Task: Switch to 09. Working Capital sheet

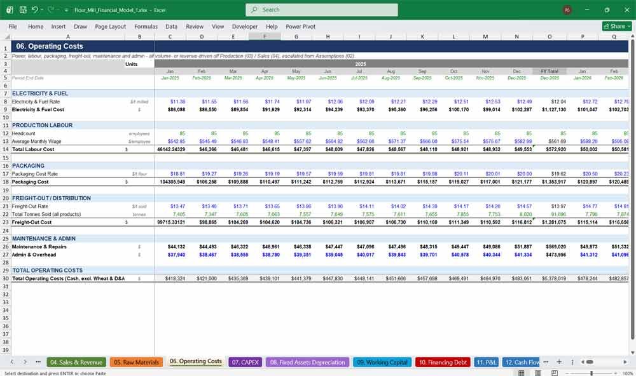Action: [382, 362]
